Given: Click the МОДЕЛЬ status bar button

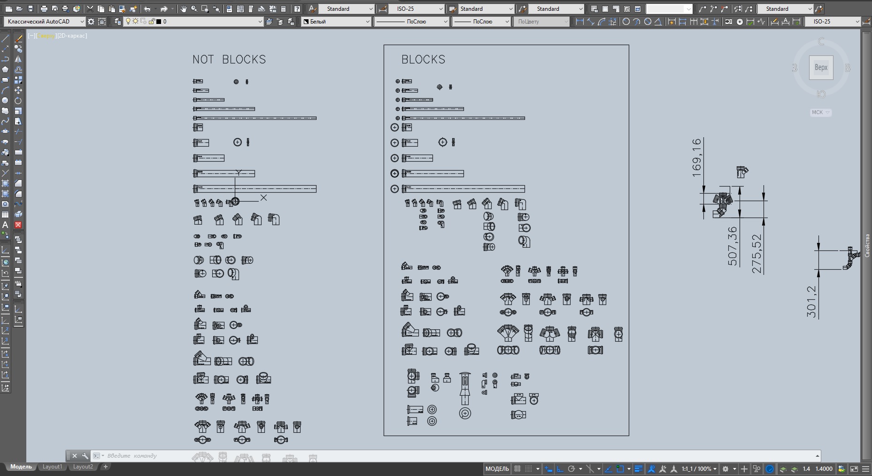Looking at the screenshot, I should [497, 469].
